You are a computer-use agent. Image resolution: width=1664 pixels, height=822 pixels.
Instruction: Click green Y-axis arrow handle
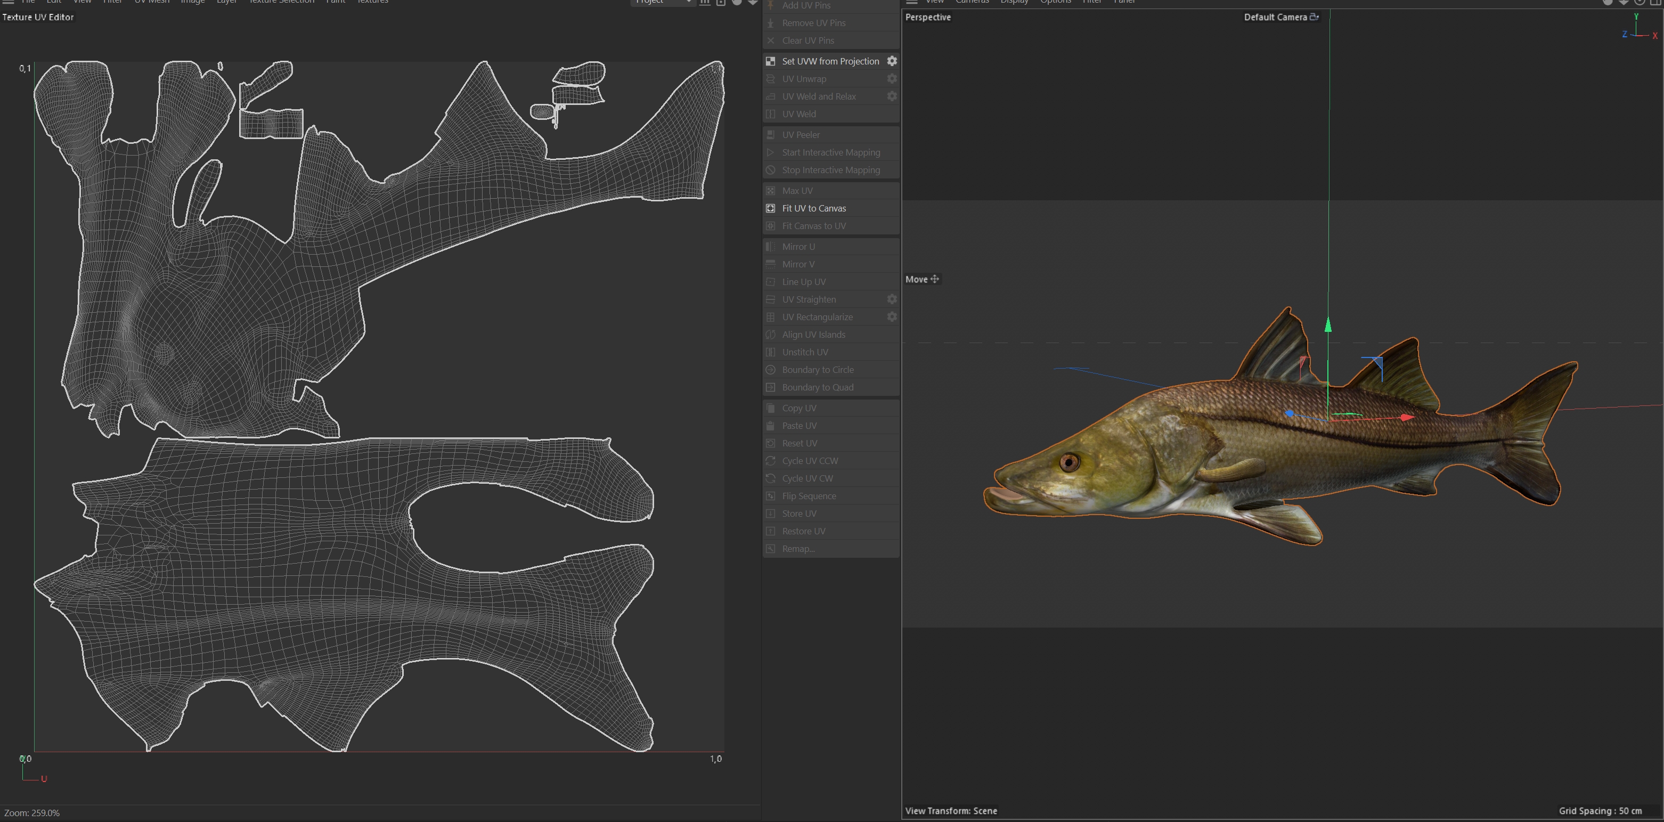(1328, 324)
